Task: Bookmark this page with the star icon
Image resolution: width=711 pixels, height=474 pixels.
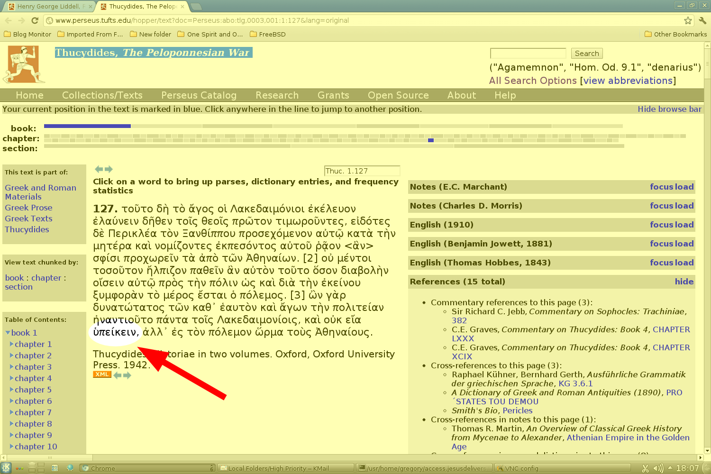Action: [688, 20]
